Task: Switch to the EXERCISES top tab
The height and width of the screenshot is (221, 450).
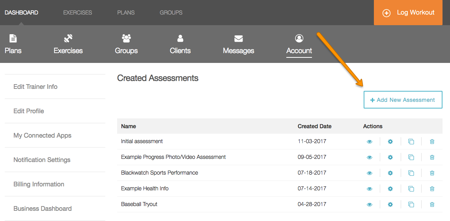Action: tap(77, 13)
